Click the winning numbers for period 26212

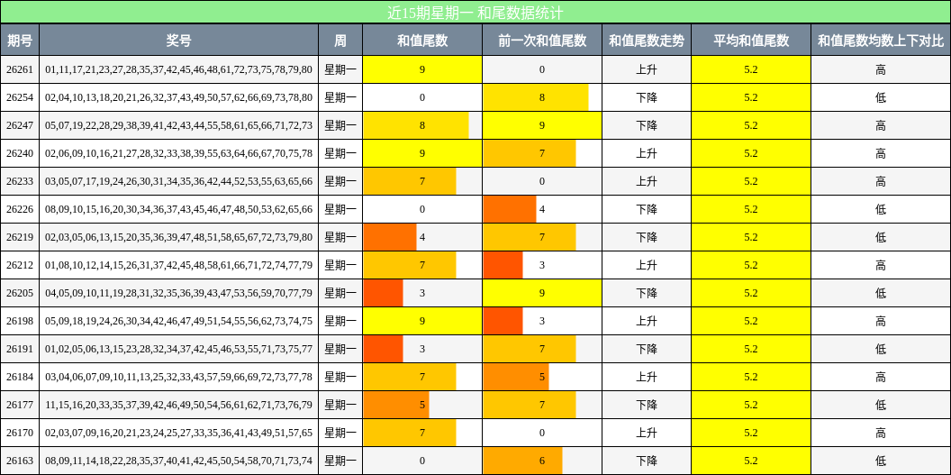click(179, 265)
